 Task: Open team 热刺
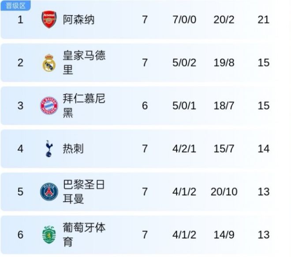pyautogui.click(x=73, y=149)
